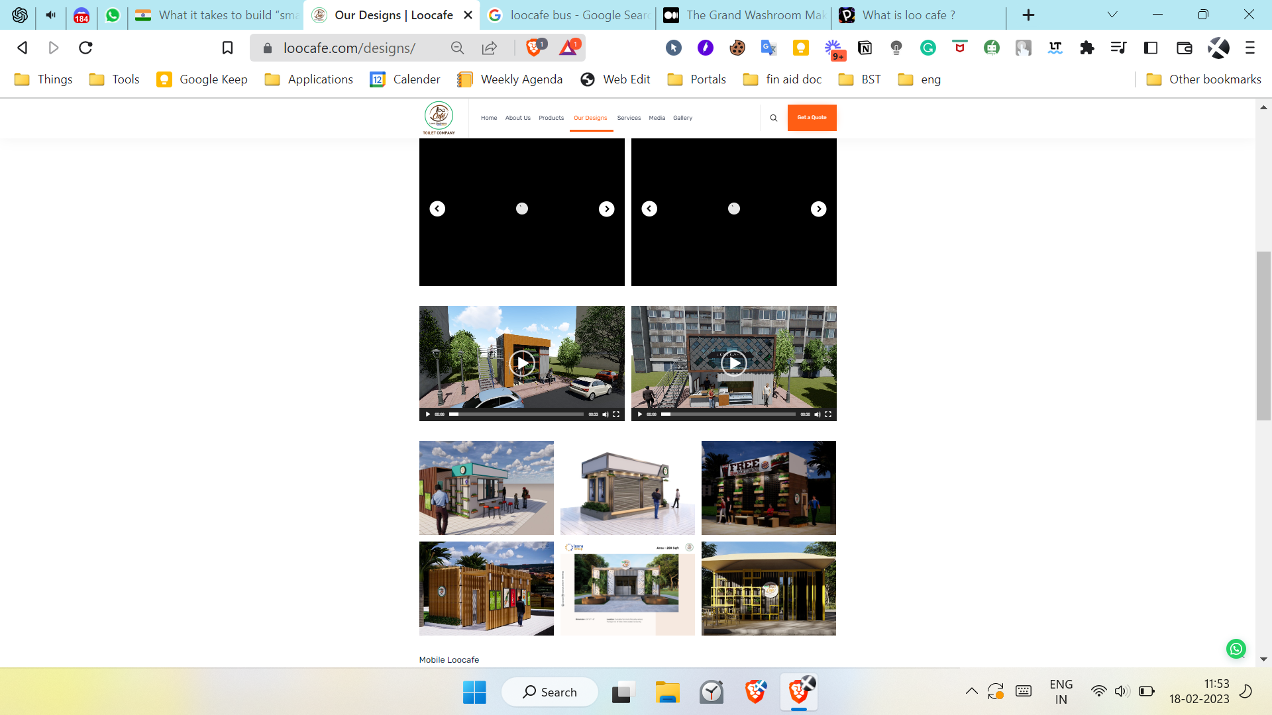The width and height of the screenshot is (1272, 715).
Task: Open the FREE signboard cafe design thumbnail
Action: tap(768, 488)
